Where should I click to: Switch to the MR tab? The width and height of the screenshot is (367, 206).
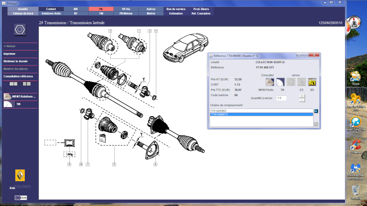(x=76, y=9)
